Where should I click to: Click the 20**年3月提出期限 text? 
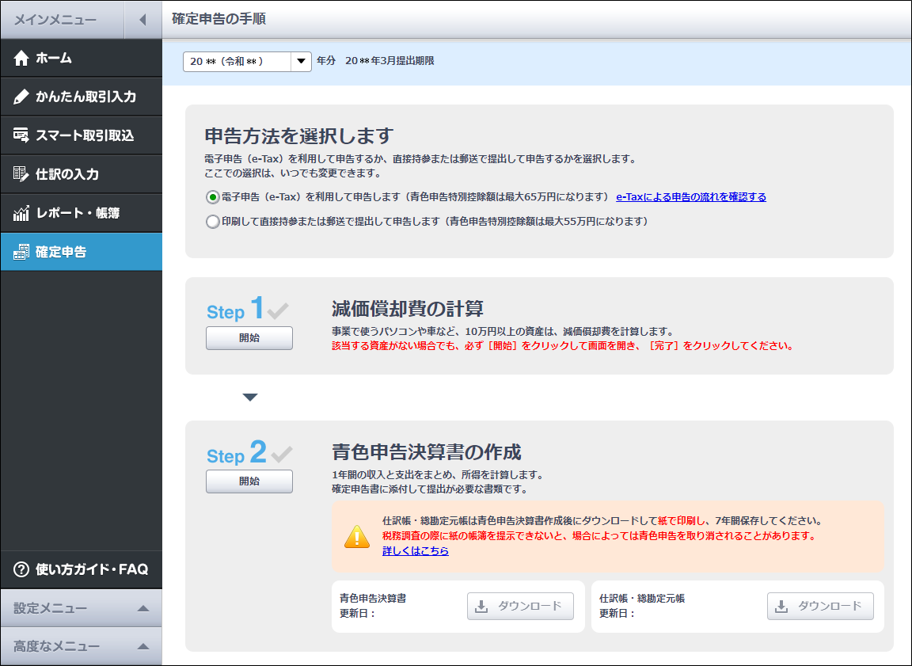click(389, 61)
